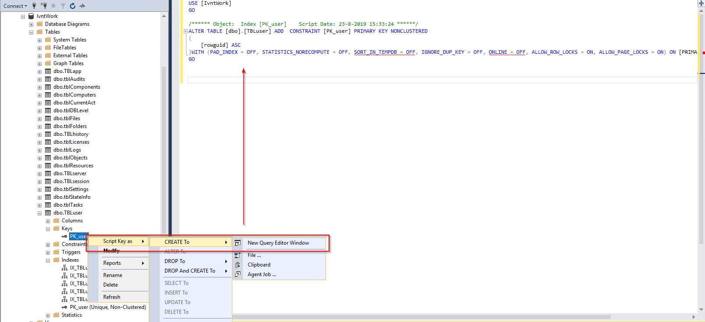The height and width of the screenshot is (322, 705).
Task: Collapse the ALTER TABLE code block in editor
Action: (186, 31)
